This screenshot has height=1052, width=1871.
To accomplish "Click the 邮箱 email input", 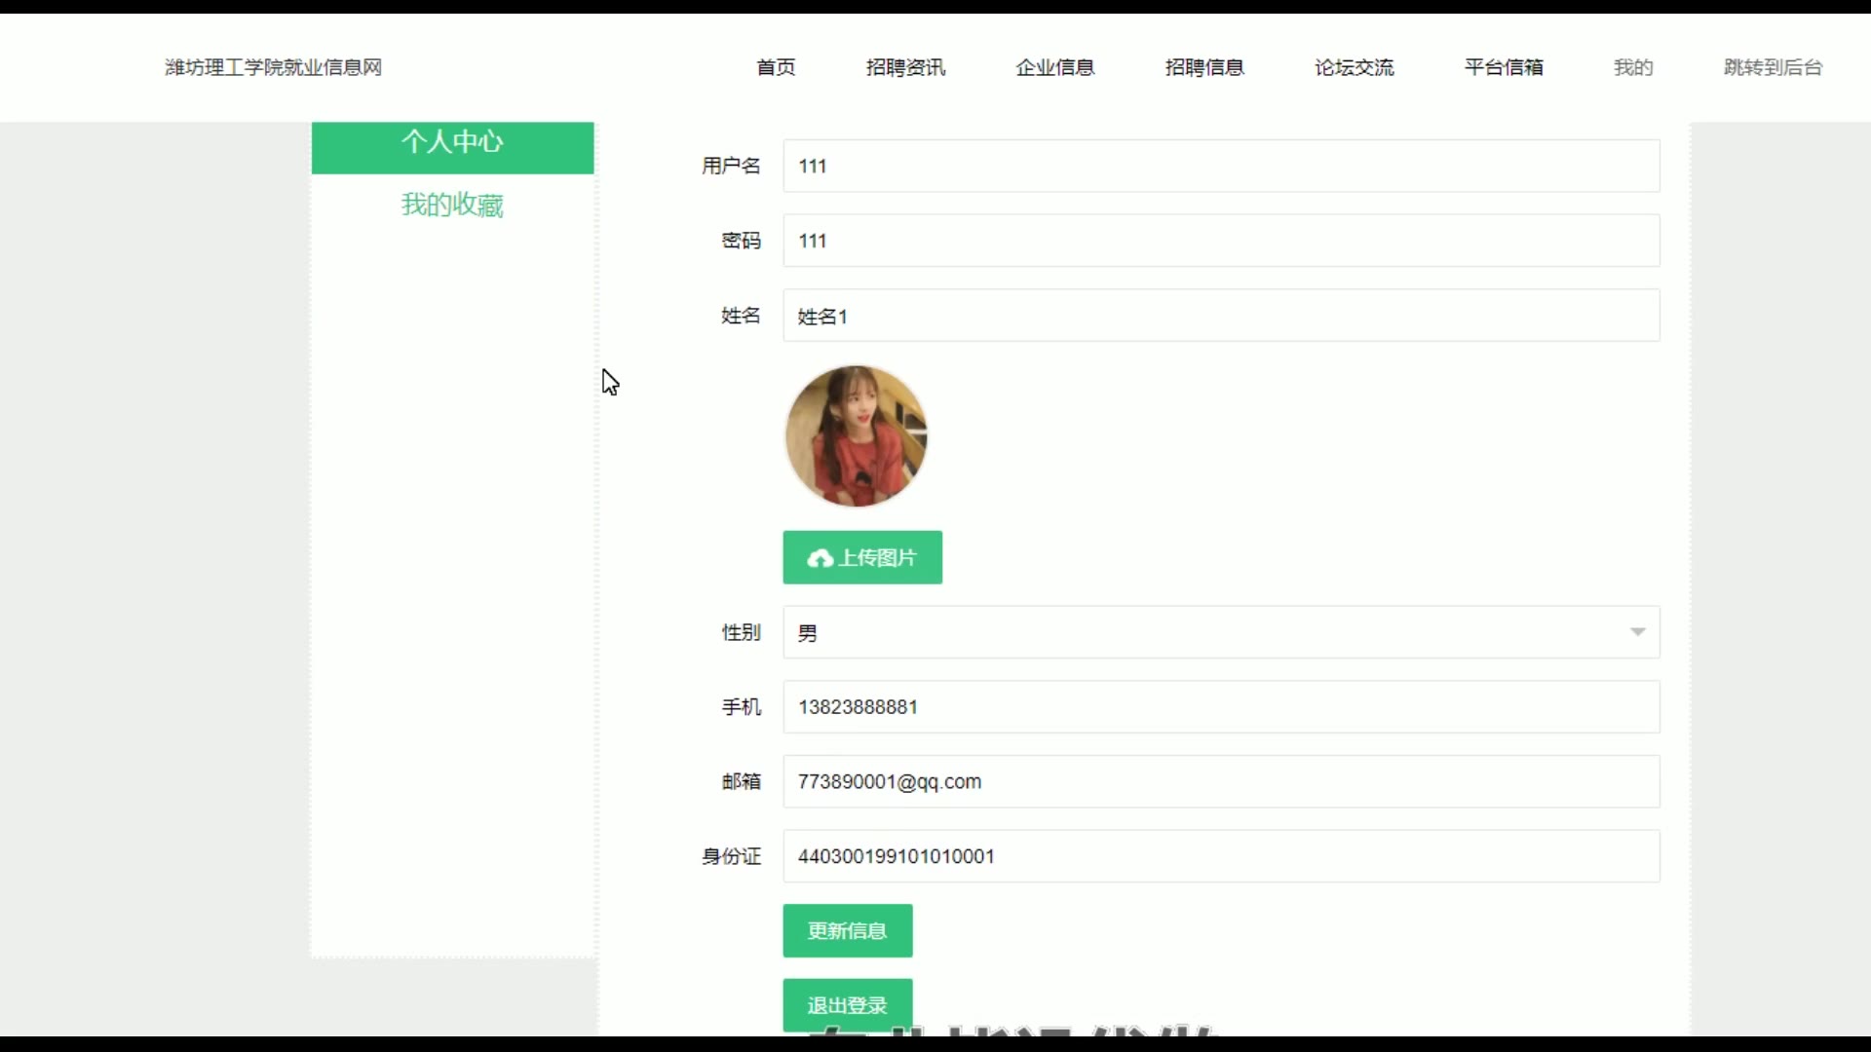I will (x=1220, y=781).
